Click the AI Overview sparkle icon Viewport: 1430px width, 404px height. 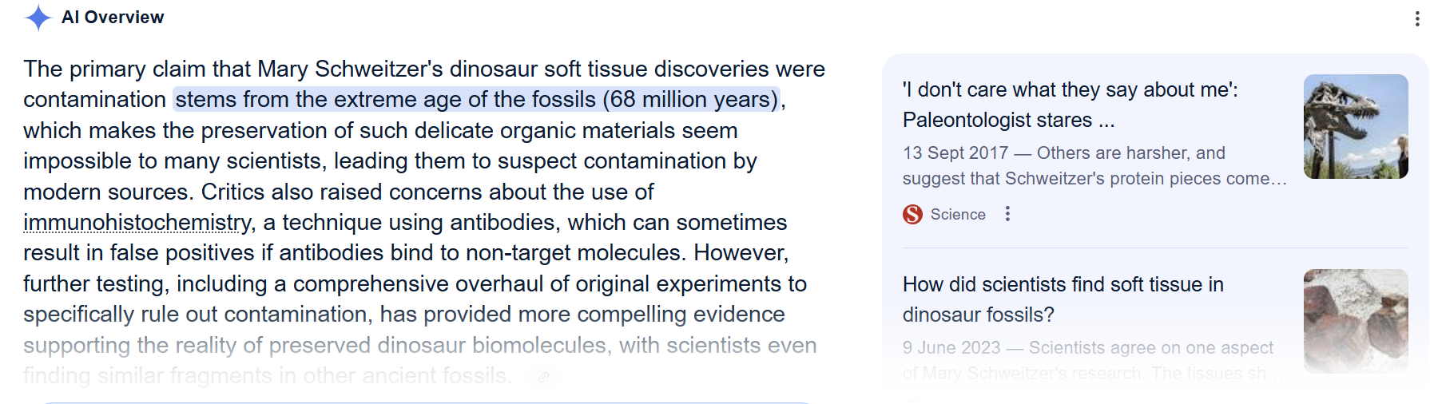38,18
